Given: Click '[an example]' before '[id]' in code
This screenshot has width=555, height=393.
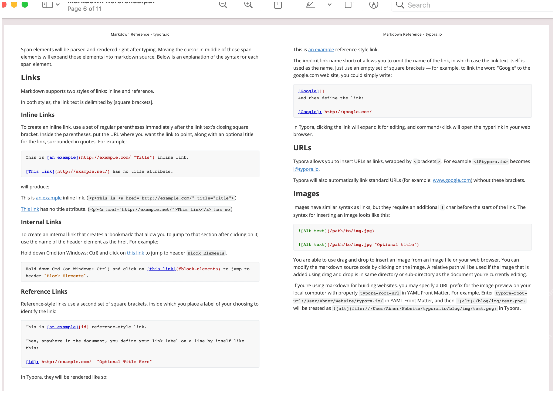Looking at the screenshot, I should [x=63, y=327].
